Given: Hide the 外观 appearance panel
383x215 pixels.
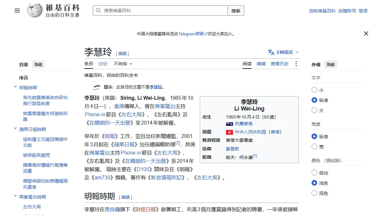Looking at the screenshot, I should point(331,64).
